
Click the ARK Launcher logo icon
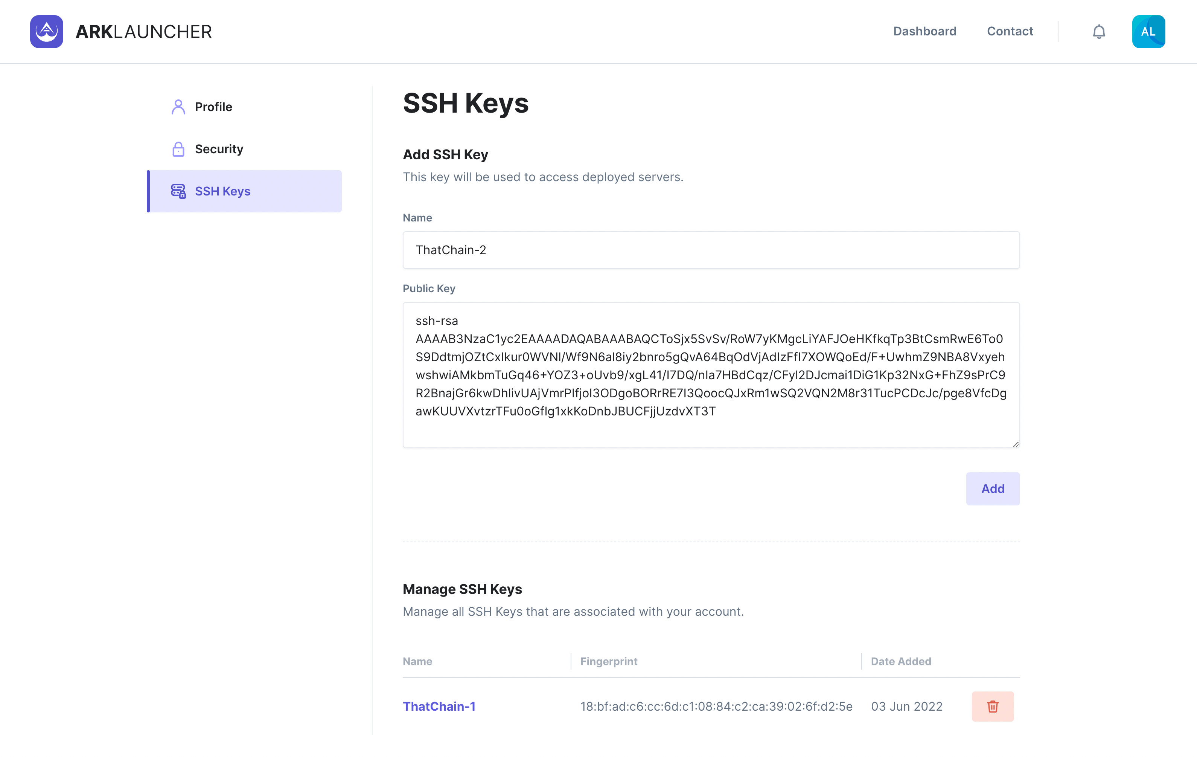tap(46, 31)
